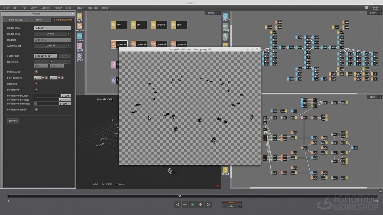Image resolution: width=383 pixels, height=215 pixels.
Task: Click the preview button
Action: tap(13, 121)
